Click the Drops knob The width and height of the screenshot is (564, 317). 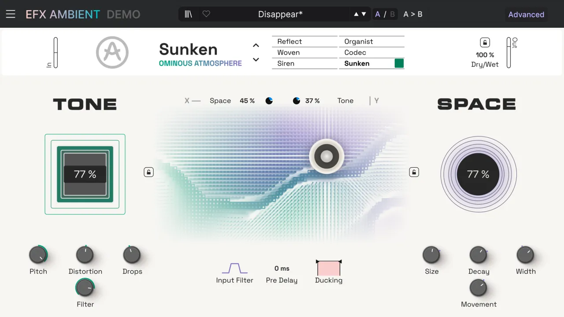click(x=131, y=255)
